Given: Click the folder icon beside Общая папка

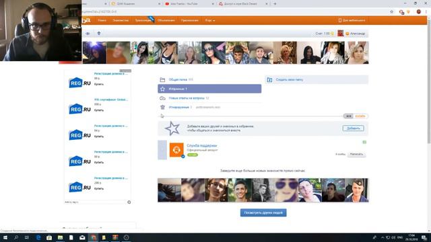Looking at the screenshot, I should [x=162, y=79].
